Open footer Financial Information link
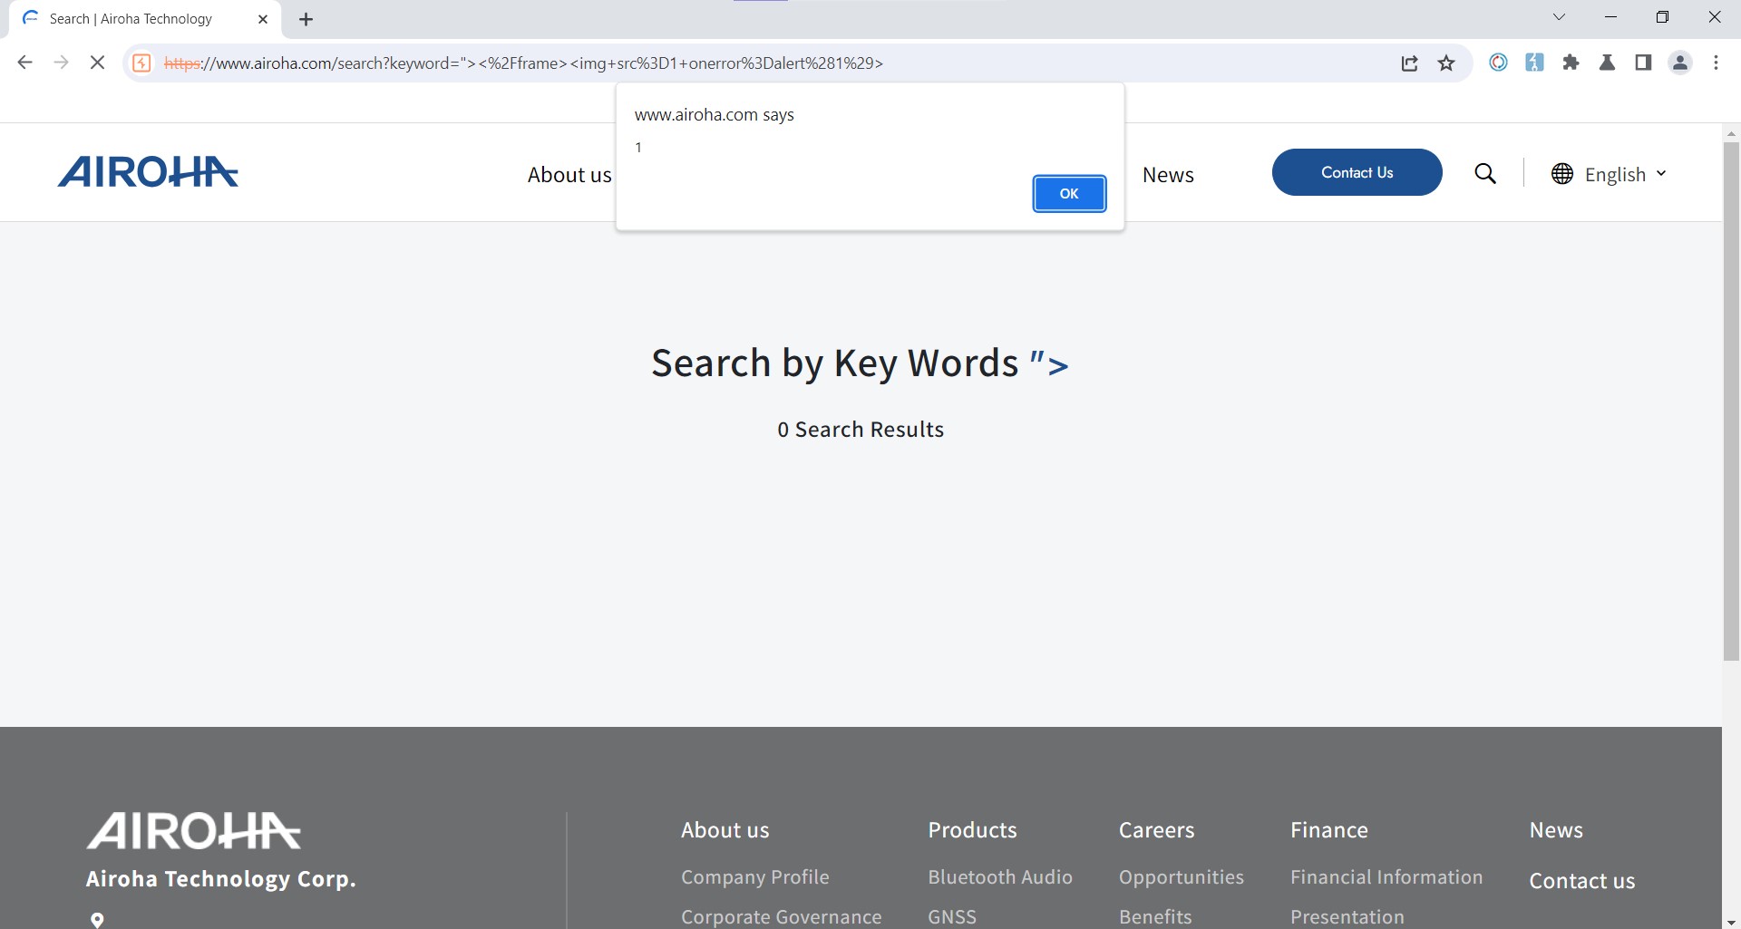This screenshot has height=929, width=1741. pos(1386,877)
